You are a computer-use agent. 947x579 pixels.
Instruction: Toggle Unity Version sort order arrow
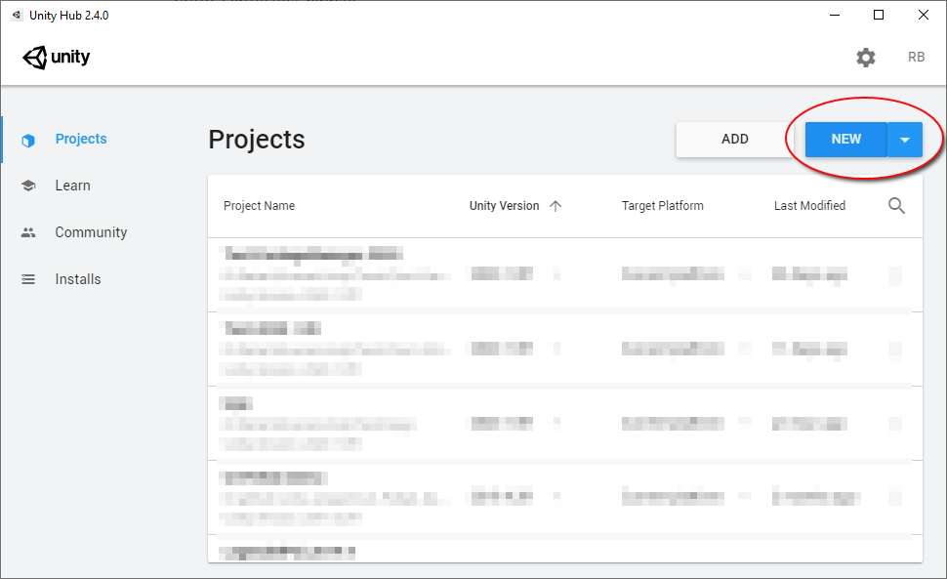(x=556, y=206)
